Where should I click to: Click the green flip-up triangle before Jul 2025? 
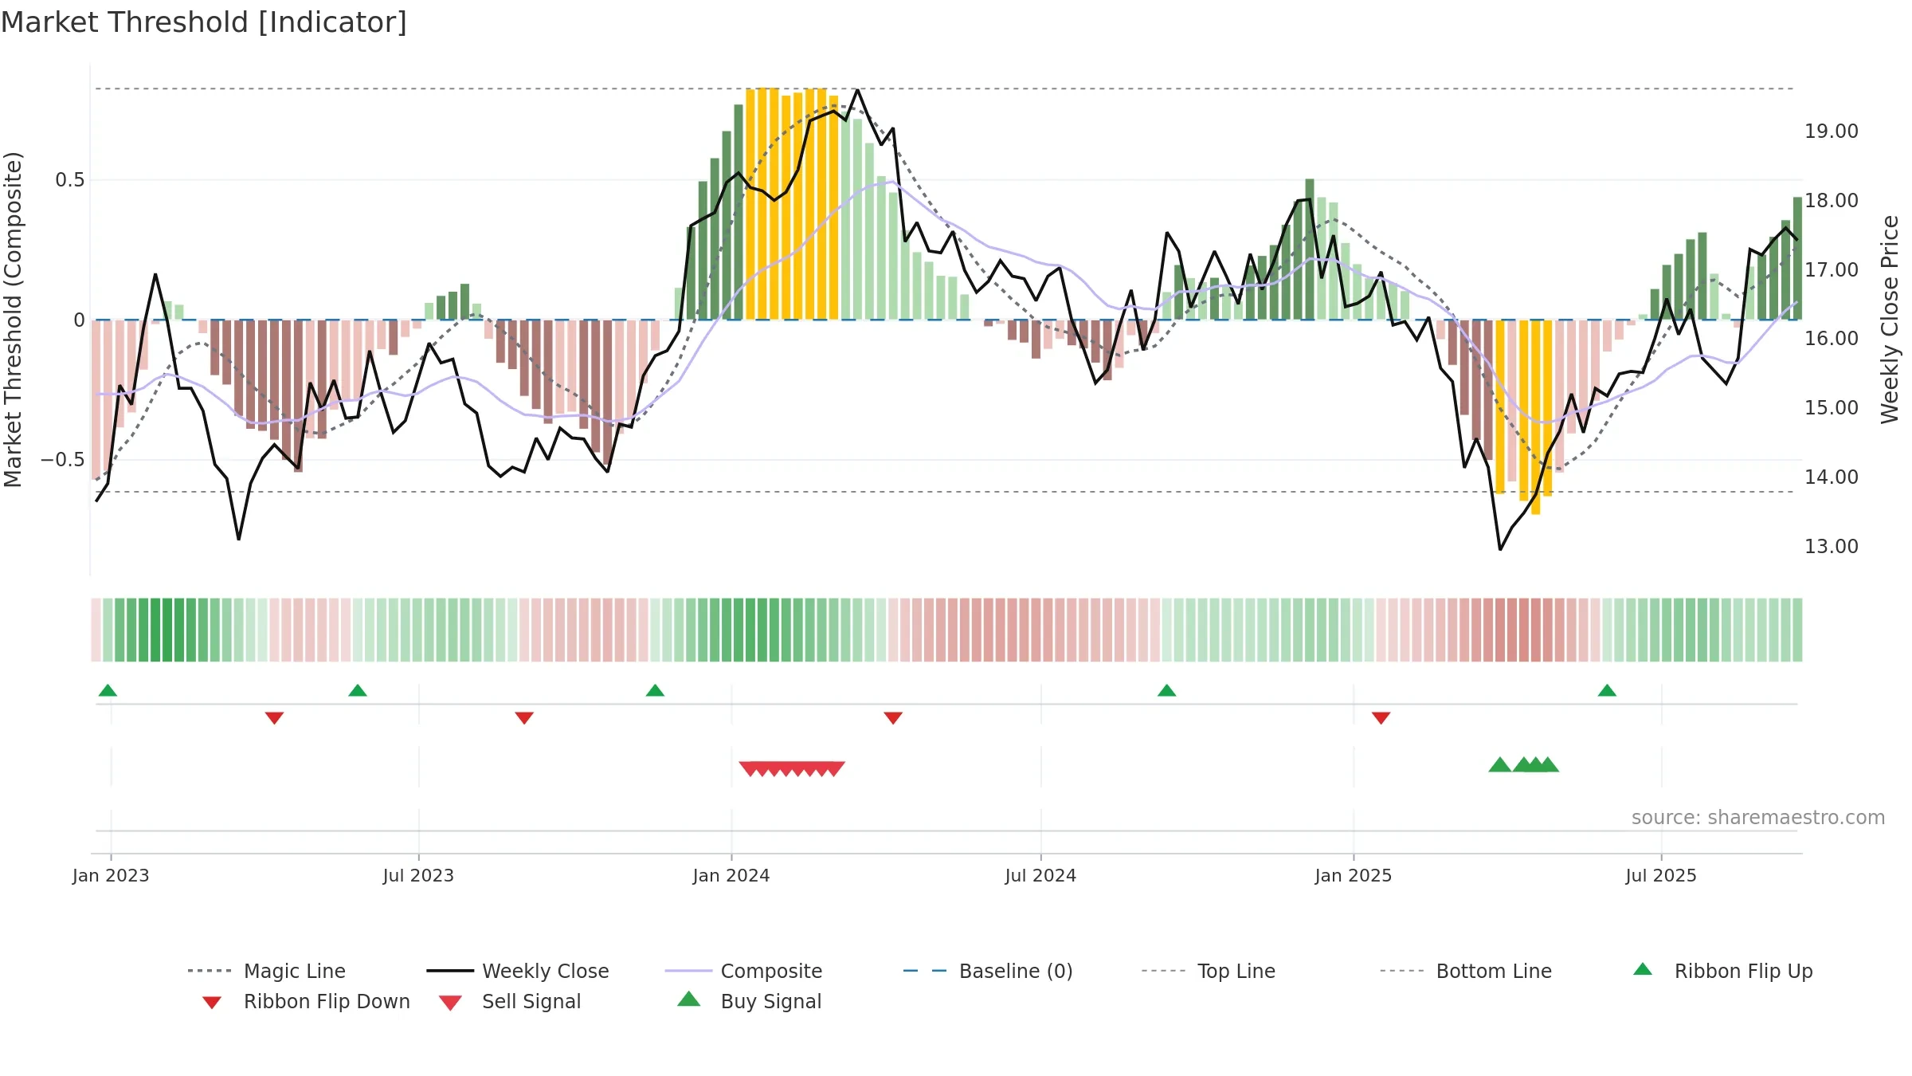click(1607, 690)
